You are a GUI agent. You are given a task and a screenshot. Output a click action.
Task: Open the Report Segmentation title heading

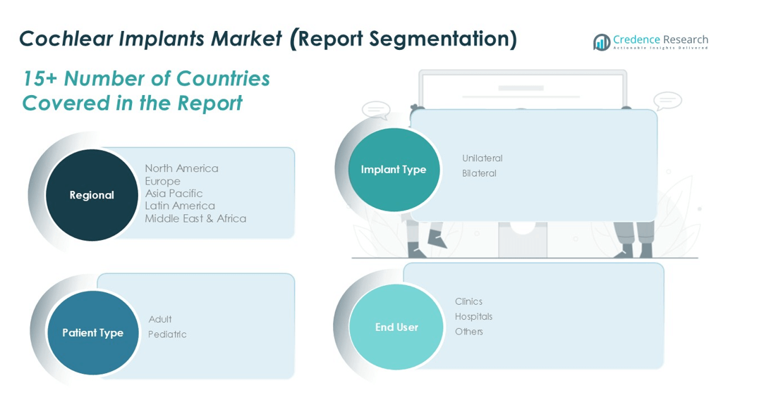pos(407,39)
